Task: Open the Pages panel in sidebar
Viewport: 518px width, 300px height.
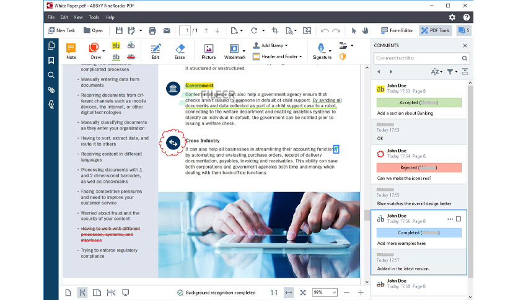Action: [51, 46]
